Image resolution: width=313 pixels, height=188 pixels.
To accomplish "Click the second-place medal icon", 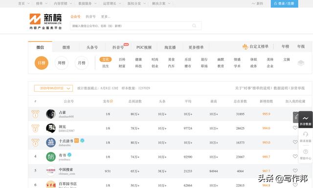I will tap(35, 128).
